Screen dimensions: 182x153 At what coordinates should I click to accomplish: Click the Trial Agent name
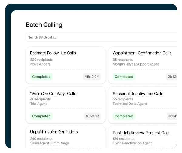point(39,104)
